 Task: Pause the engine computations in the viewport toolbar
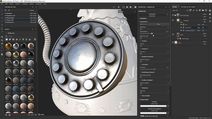tap(119, 7)
